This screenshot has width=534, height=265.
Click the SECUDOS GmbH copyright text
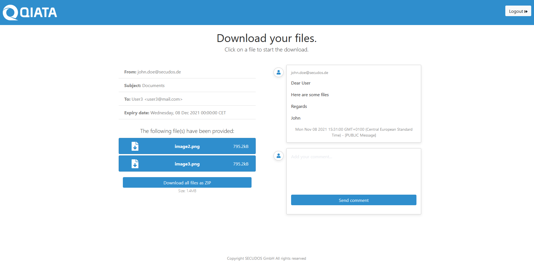coord(266,258)
